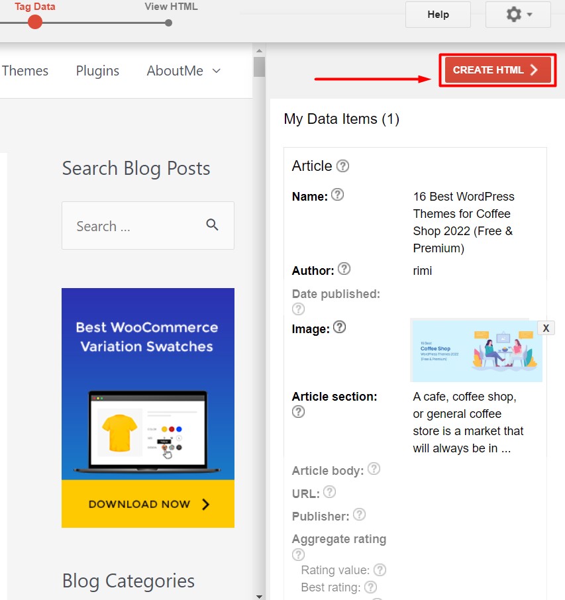Click the help icon beside Article body
Image resolution: width=565 pixels, height=600 pixels.
point(374,469)
